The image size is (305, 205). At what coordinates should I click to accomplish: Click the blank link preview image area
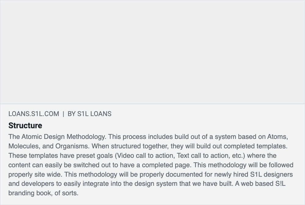[152, 52]
